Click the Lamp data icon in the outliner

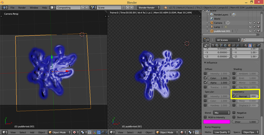pyautogui.click(x=226, y=27)
